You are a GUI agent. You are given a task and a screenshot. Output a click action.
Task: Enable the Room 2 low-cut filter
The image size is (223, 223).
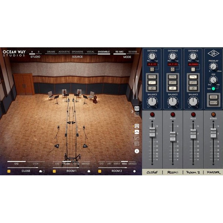(193, 83)
